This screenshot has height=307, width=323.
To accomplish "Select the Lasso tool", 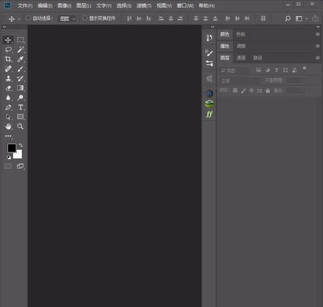I will (x=8, y=49).
